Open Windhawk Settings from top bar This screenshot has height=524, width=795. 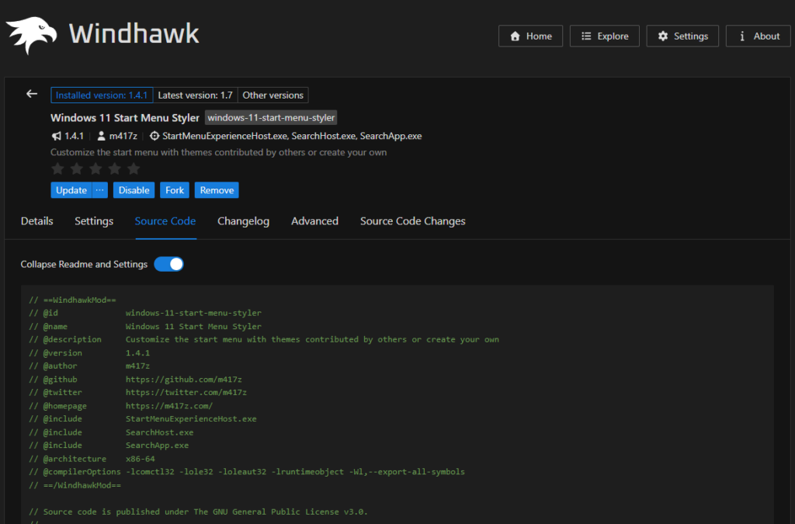point(682,36)
